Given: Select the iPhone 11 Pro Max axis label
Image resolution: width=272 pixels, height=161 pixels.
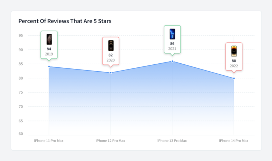Looking at the screenshot, I should [49, 141].
